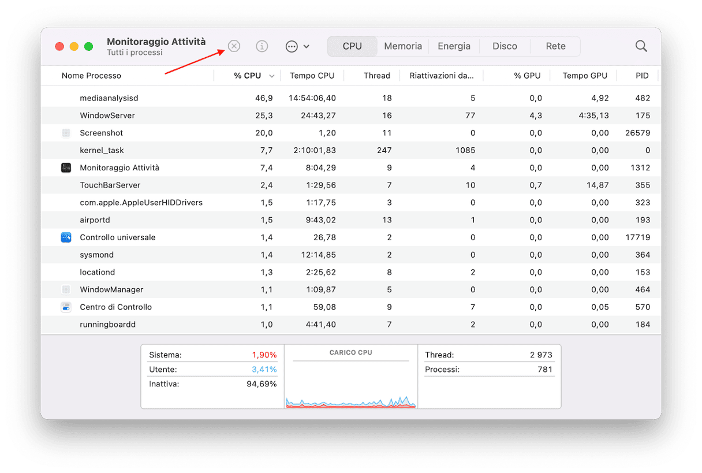The image size is (702, 473).
Task: Select the kernel_task process row
Action: point(351,150)
